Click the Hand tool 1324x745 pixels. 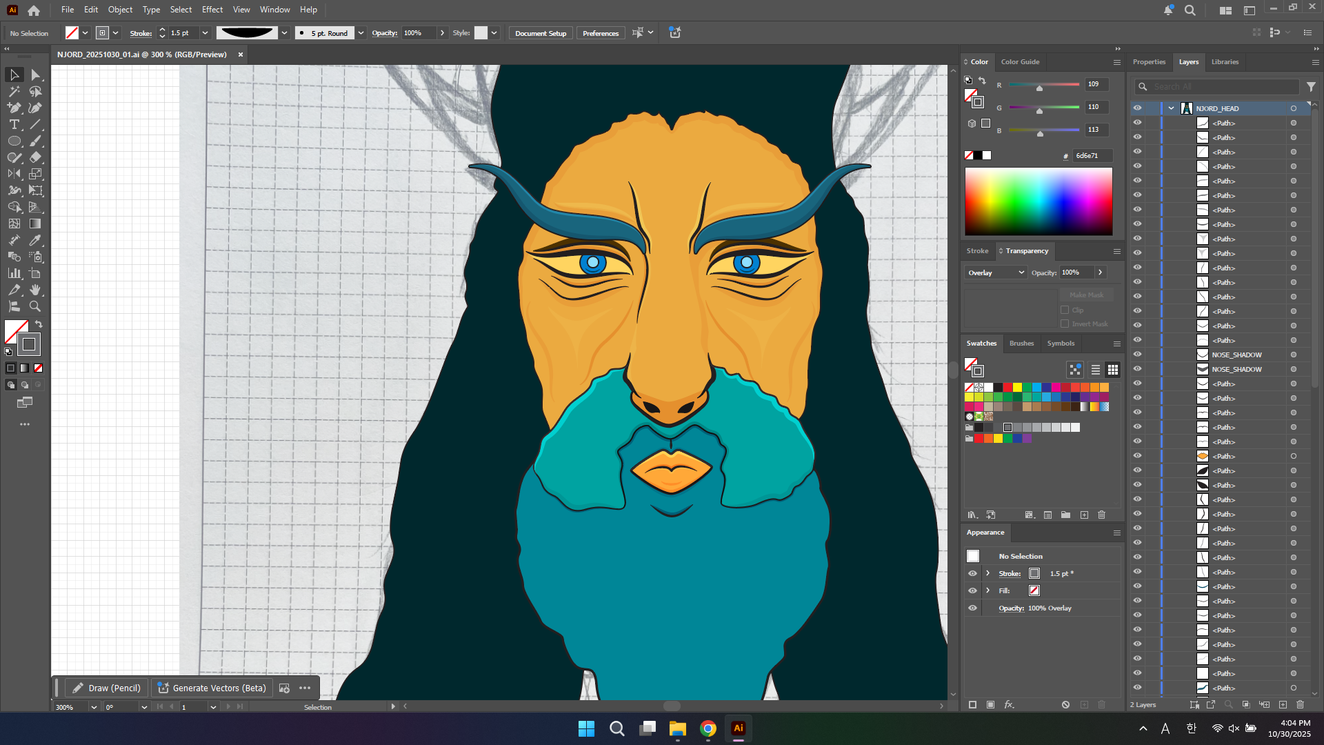pyautogui.click(x=36, y=290)
